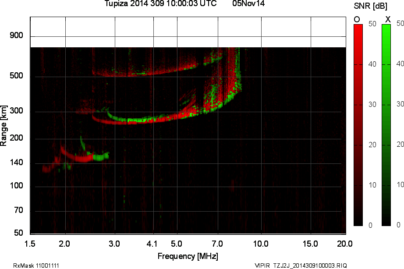Select the O label above red colorbar

pyautogui.click(x=357, y=19)
